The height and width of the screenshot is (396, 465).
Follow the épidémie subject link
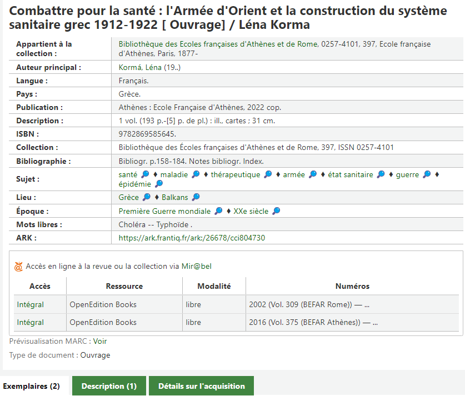(135, 184)
